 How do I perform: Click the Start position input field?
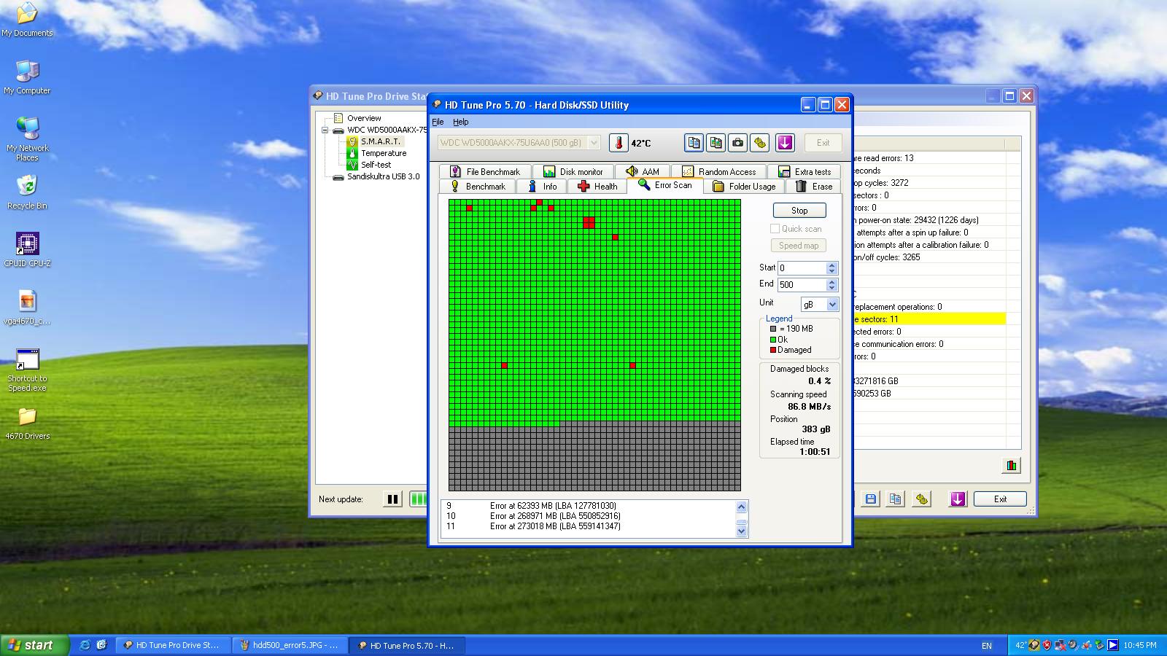click(x=802, y=268)
